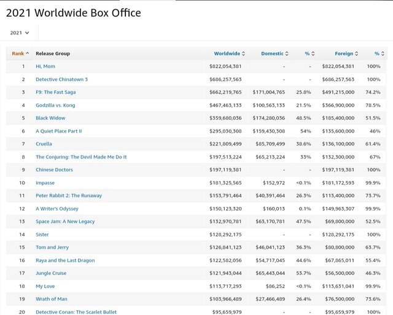Select A Writer's Odyssey foreign $149,963,307
The width and height of the screenshot is (393, 315).
[x=338, y=209]
